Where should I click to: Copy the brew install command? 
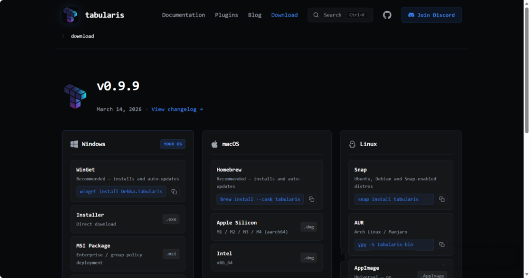click(x=312, y=199)
